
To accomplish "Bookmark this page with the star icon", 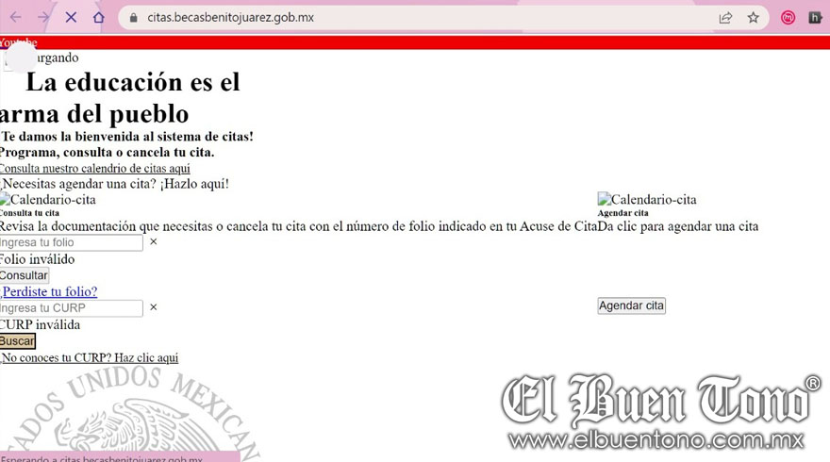I will coord(753,17).
